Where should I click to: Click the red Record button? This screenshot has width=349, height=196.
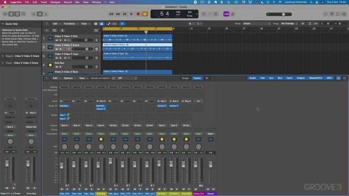tap(138, 14)
